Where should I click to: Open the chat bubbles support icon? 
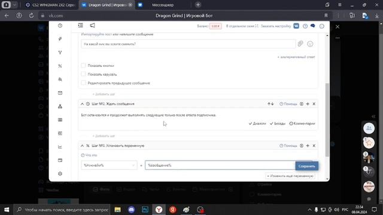312,26
